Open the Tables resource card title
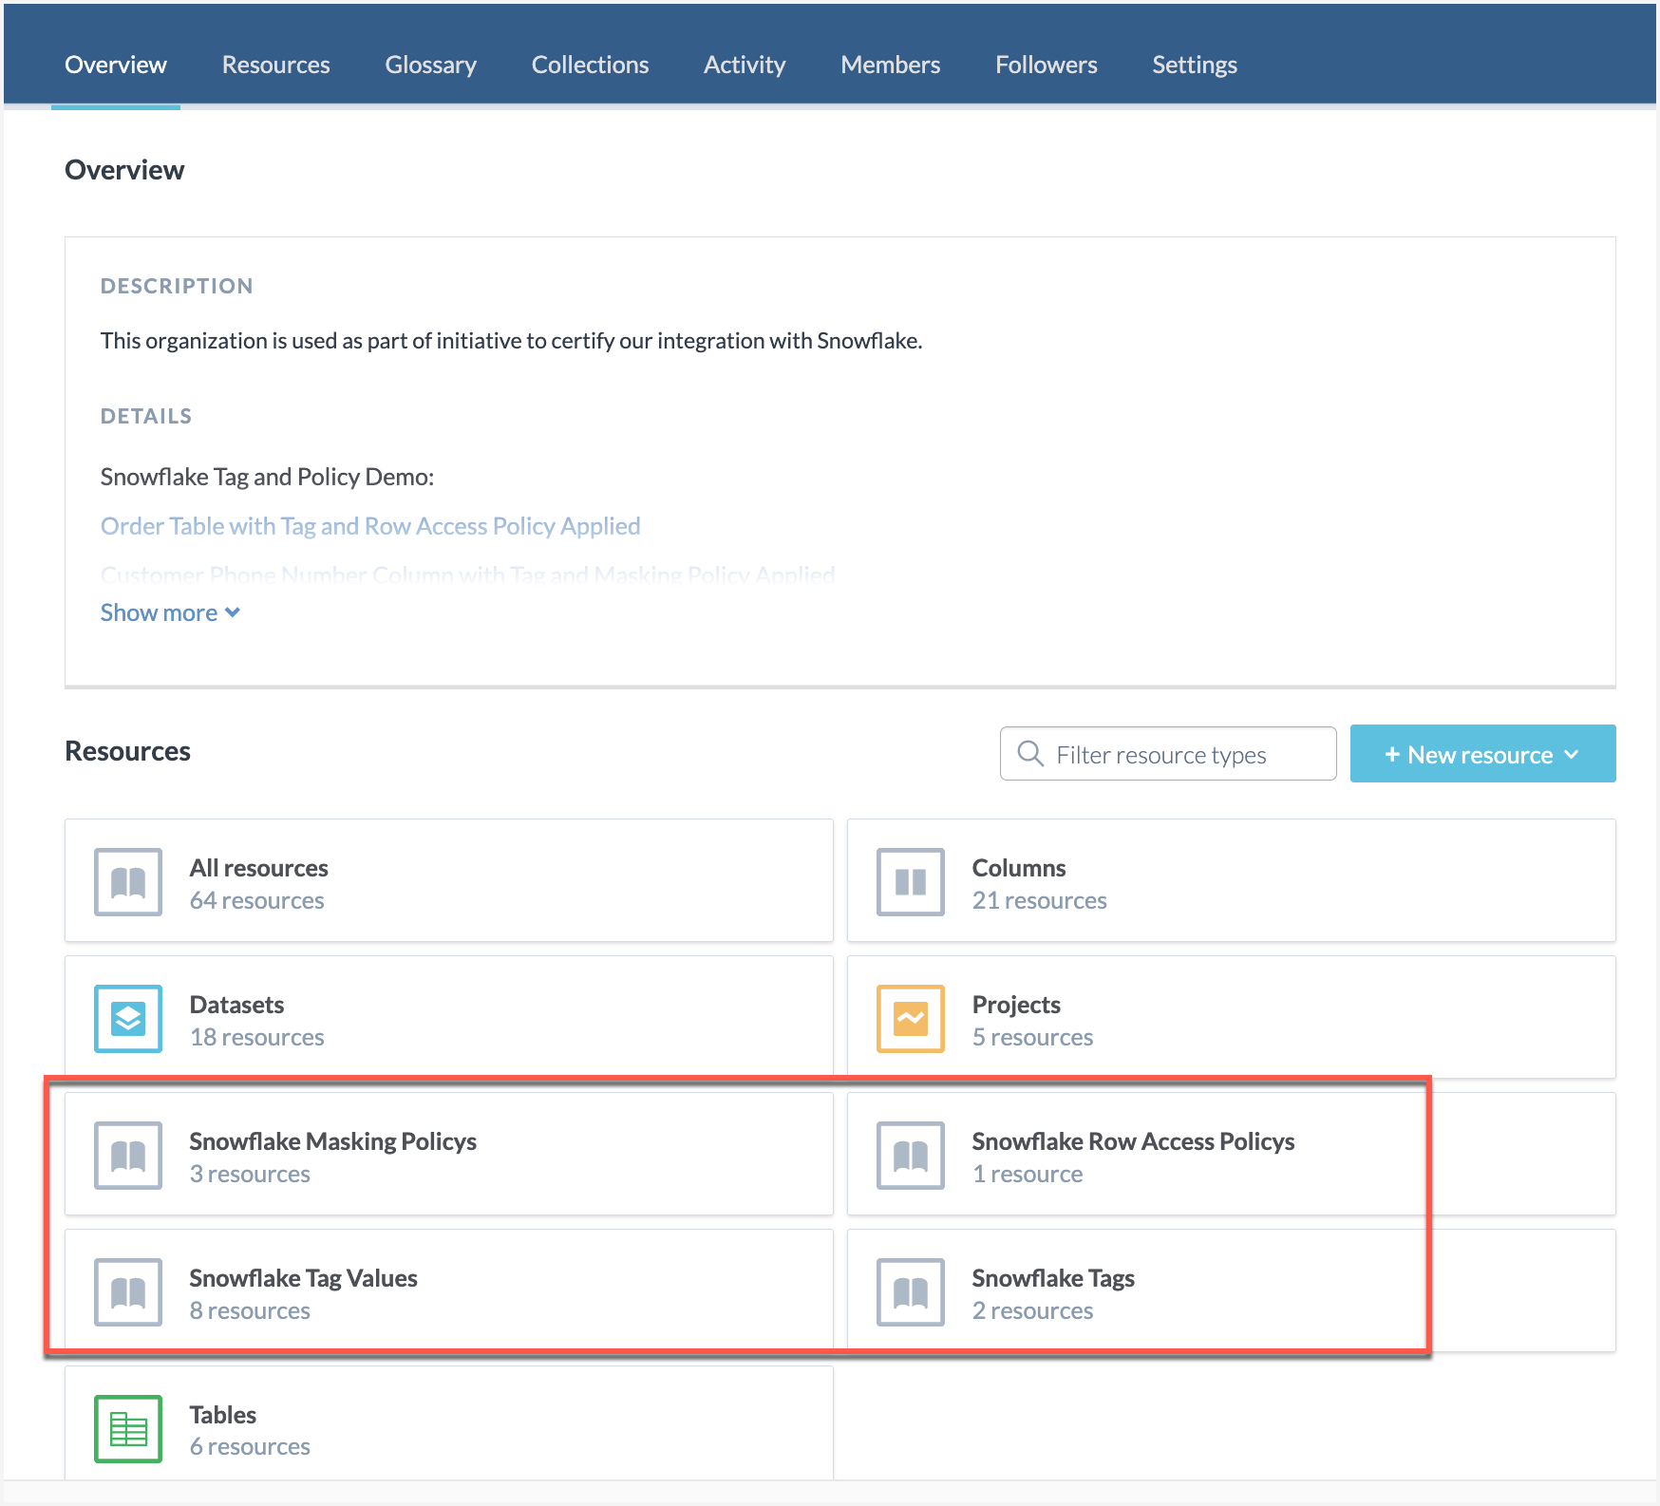The image size is (1660, 1506). click(223, 1415)
